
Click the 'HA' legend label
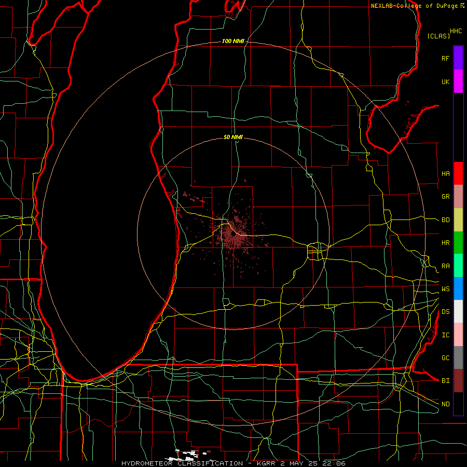point(445,174)
